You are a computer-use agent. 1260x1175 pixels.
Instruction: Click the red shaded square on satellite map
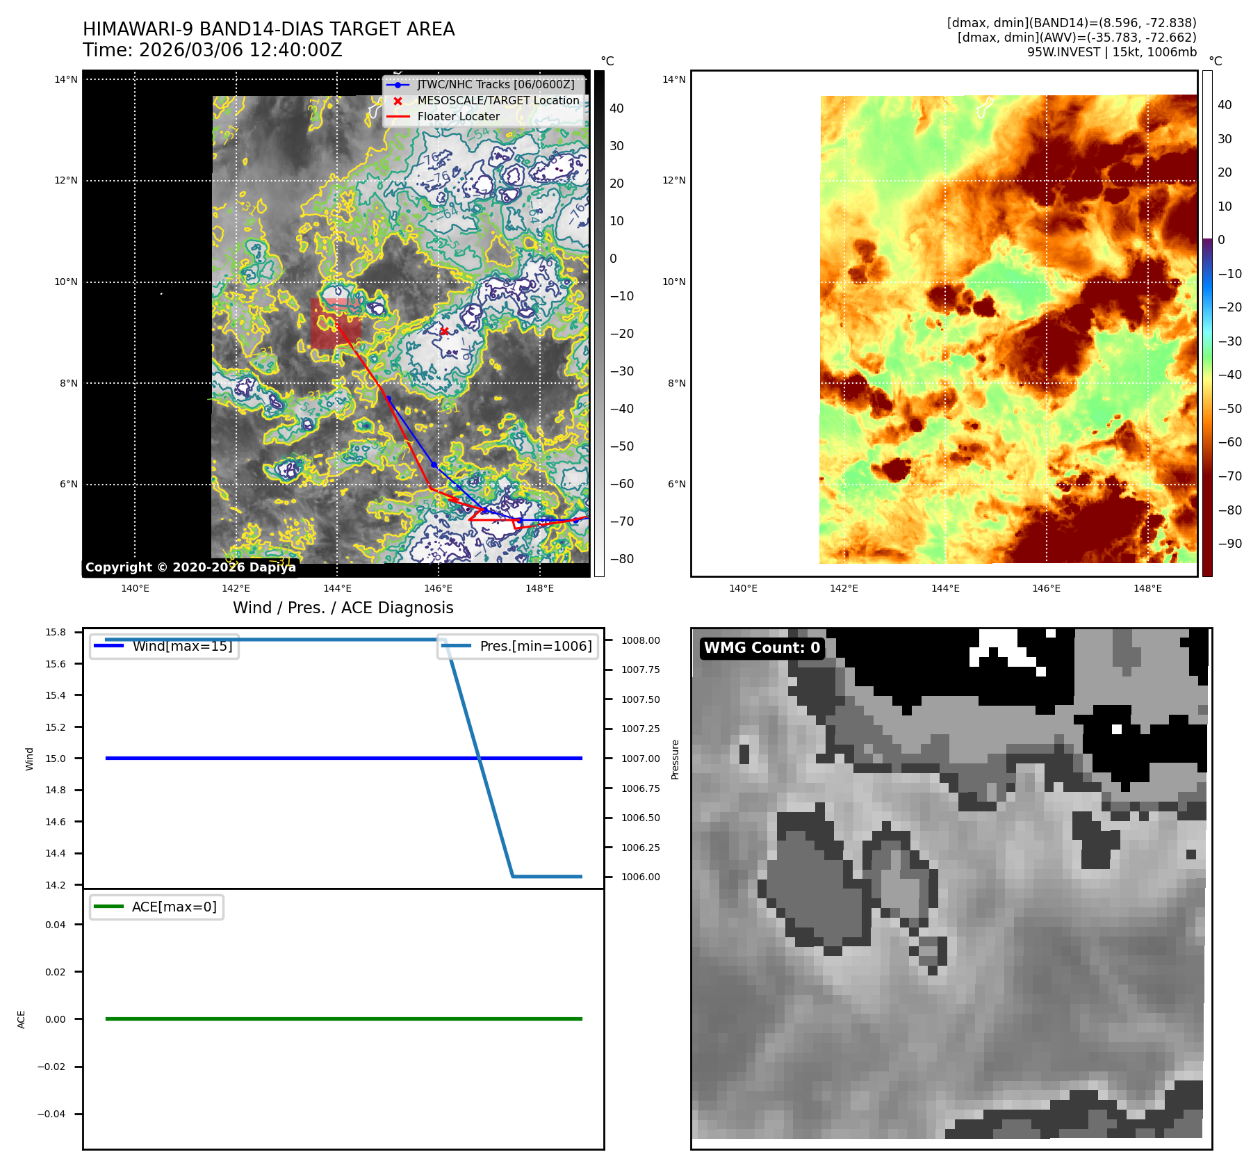336,324
